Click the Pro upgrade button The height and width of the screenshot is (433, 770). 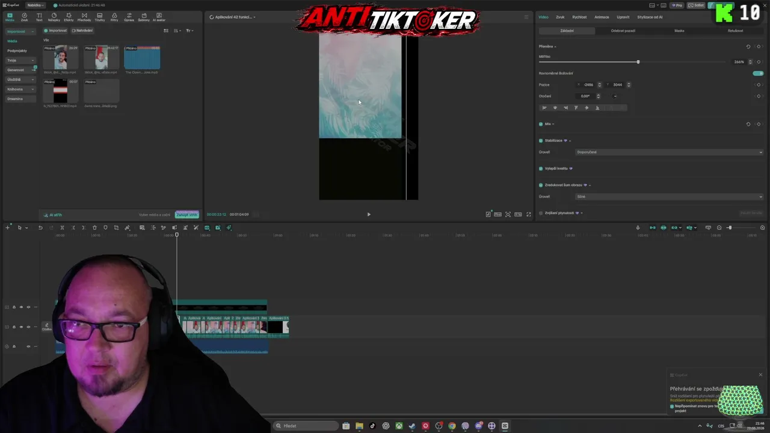[677, 5]
